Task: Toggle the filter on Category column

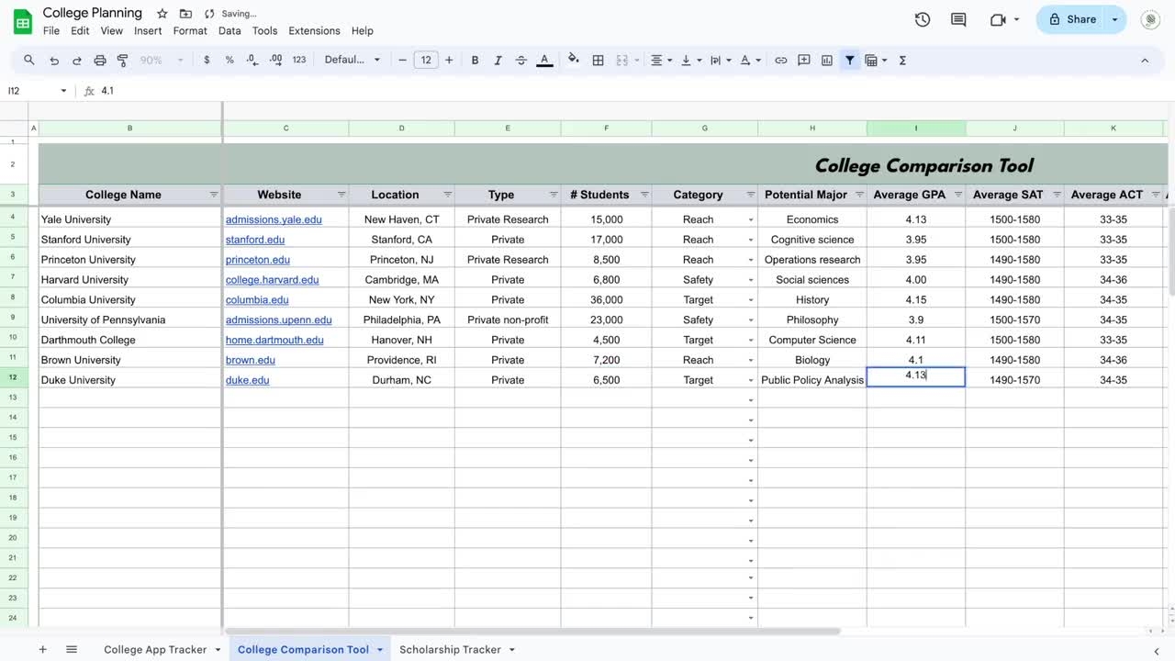Action: [751, 195]
